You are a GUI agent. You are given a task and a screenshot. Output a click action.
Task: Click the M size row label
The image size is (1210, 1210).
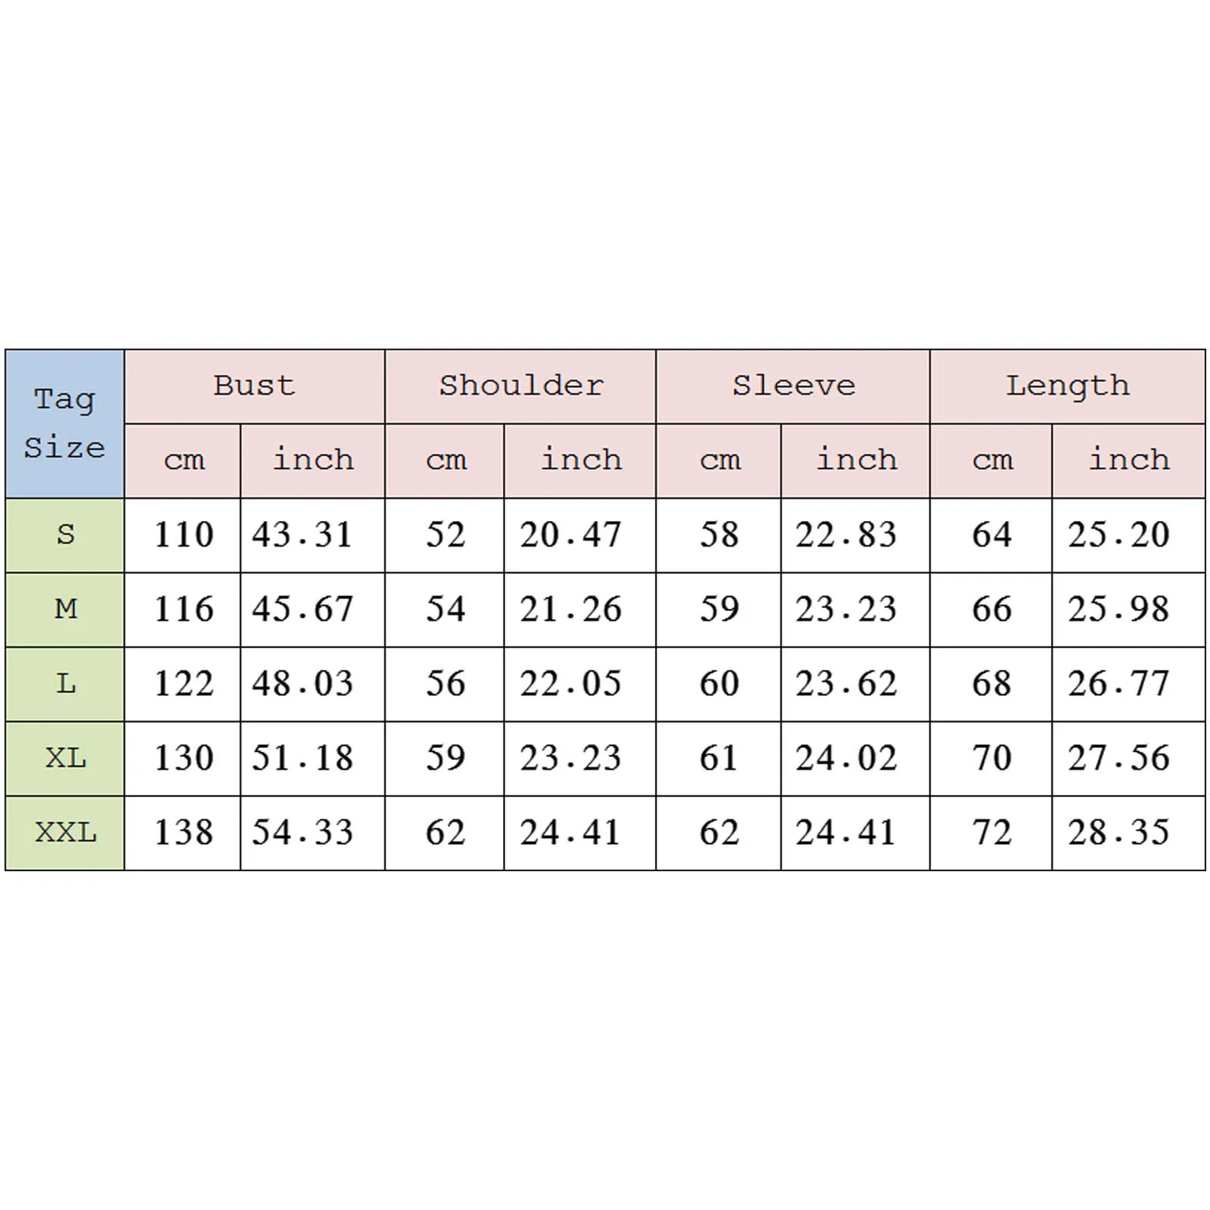(65, 609)
